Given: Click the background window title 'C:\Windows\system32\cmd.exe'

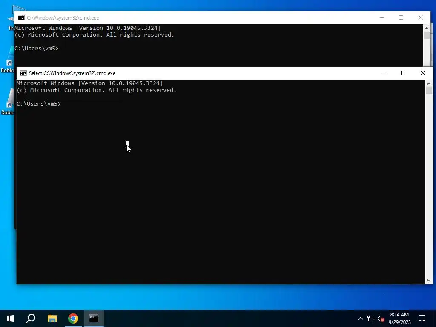Looking at the screenshot, I should tap(63, 18).
